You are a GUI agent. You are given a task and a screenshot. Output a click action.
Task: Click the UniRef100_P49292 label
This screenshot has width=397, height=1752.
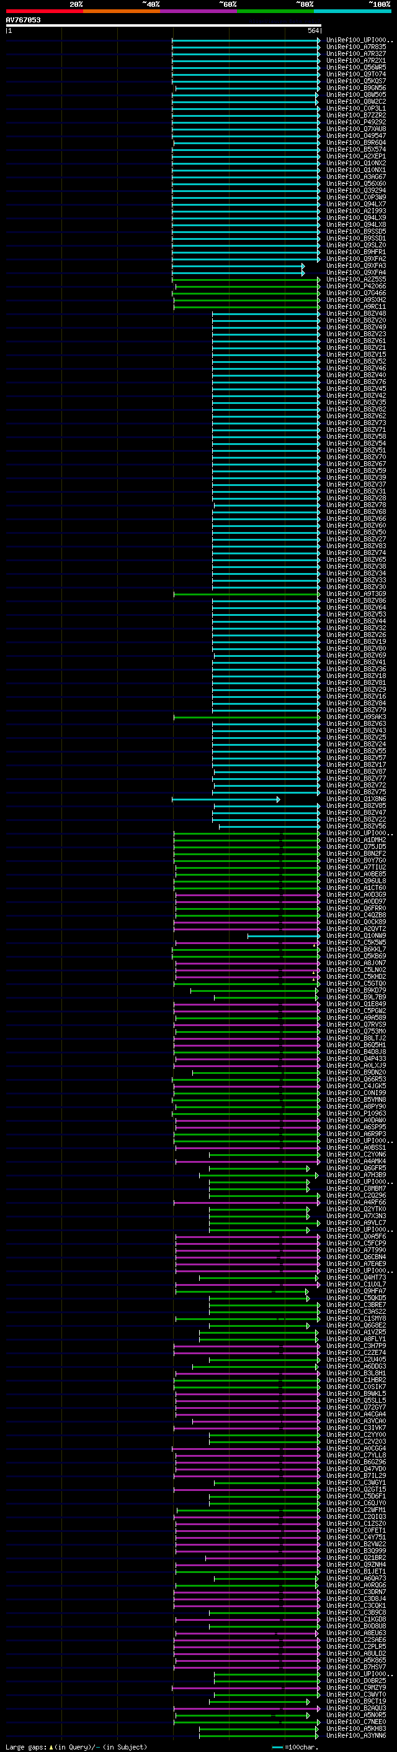(x=355, y=122)
